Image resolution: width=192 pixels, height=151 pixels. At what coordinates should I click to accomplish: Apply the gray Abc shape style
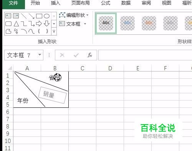[170, 23]
